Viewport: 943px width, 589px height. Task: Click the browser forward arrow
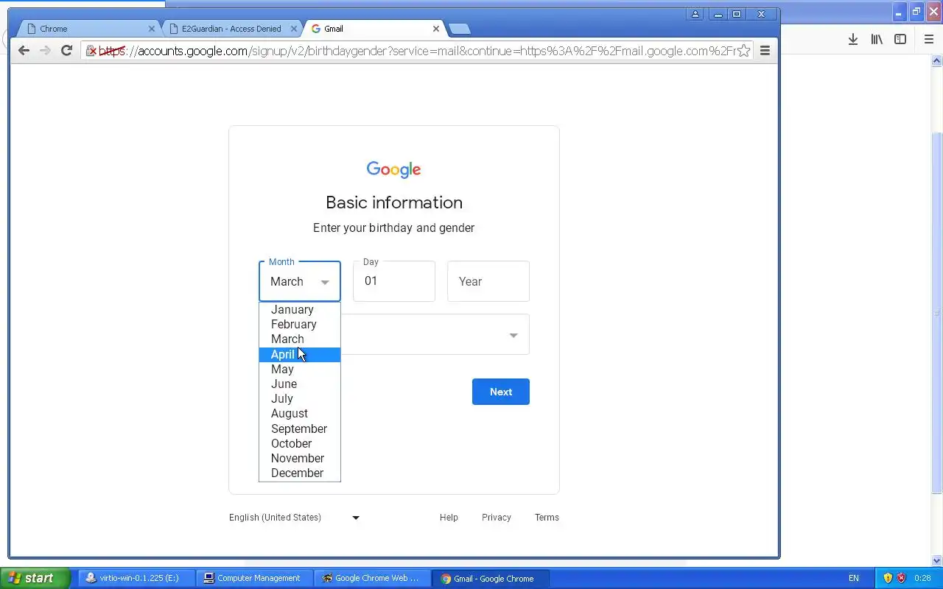click(x=45, y=50)
